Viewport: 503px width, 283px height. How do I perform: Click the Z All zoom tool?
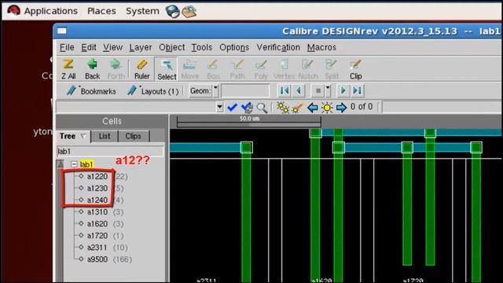(68, 69)
